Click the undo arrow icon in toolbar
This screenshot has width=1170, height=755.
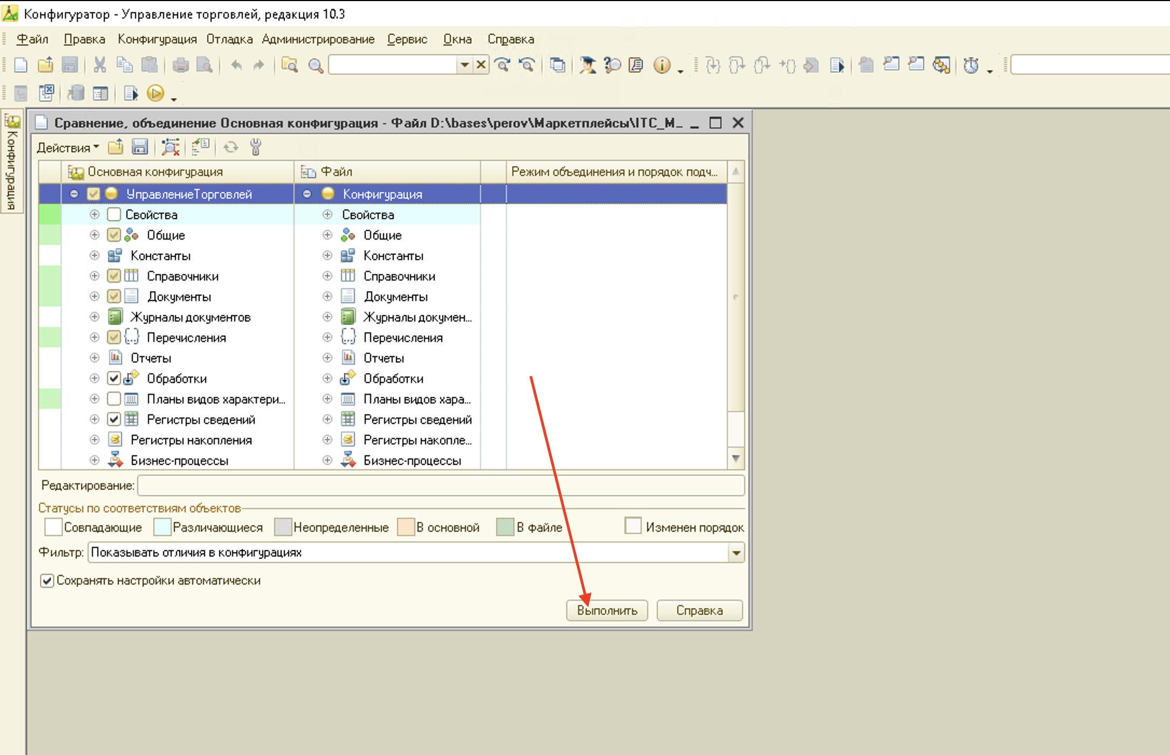coord(236,65)
